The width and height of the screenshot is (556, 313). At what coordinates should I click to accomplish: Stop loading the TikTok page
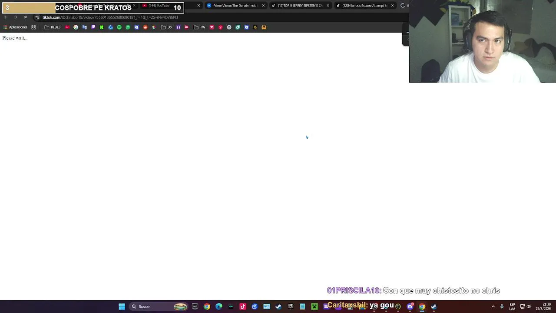coord(25,17)
